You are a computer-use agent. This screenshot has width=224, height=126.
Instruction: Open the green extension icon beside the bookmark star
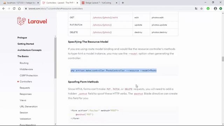pos(208,8)
